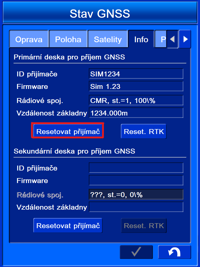The height and width of the screenshot is (267, 200).
Task: Click primary Rádiové spoj. CMR field
Action: pyautogui.click(x=136, y=100)
